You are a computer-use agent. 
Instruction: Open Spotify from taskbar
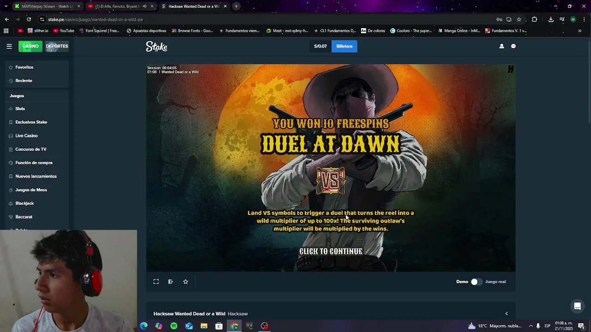174,326
